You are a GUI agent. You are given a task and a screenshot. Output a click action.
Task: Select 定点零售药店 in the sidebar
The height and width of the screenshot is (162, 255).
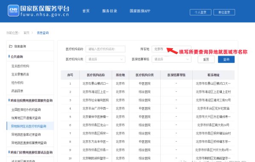click(20, 74)
